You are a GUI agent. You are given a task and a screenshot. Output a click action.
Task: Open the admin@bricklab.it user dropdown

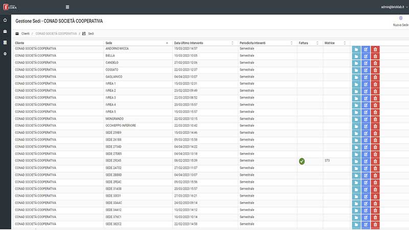tap(394, 7)
